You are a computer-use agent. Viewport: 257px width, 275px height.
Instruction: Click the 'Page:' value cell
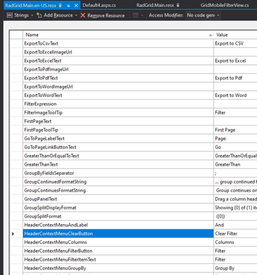click(x=235, y=138)
